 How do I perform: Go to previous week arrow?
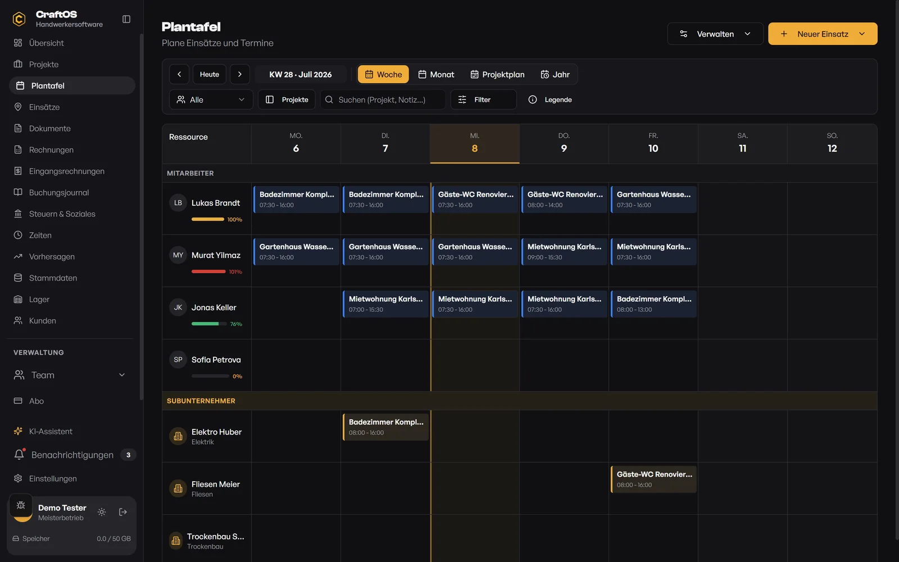tap(179, 74)
